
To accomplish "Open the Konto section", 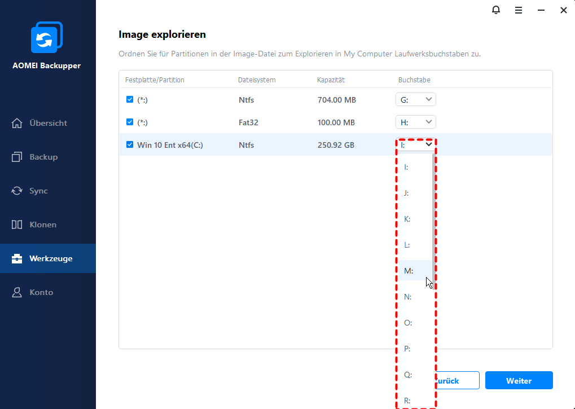I will point(48,292).
